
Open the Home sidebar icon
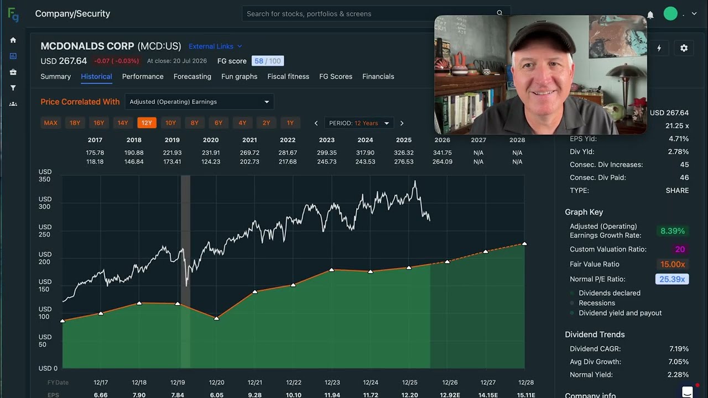click(13, 40)
